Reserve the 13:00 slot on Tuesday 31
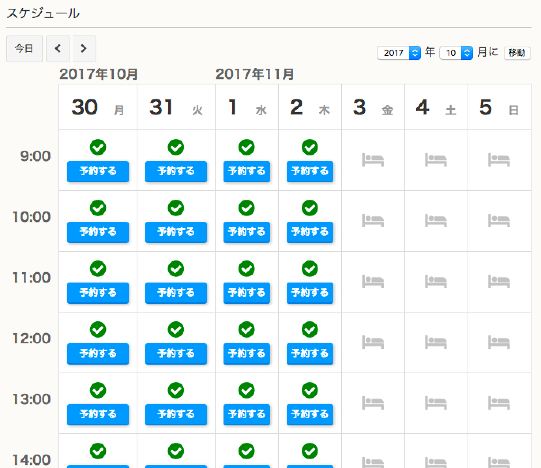541x468 pixels. (x=176, y=414)
